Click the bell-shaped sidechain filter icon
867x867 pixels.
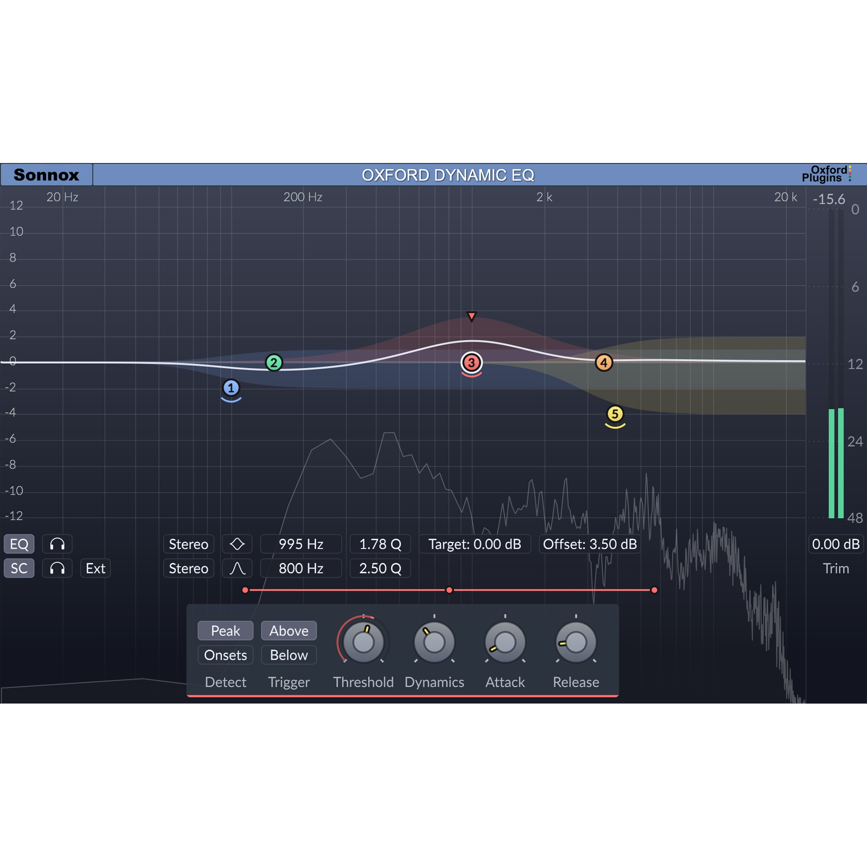click(x=237, y=568)
